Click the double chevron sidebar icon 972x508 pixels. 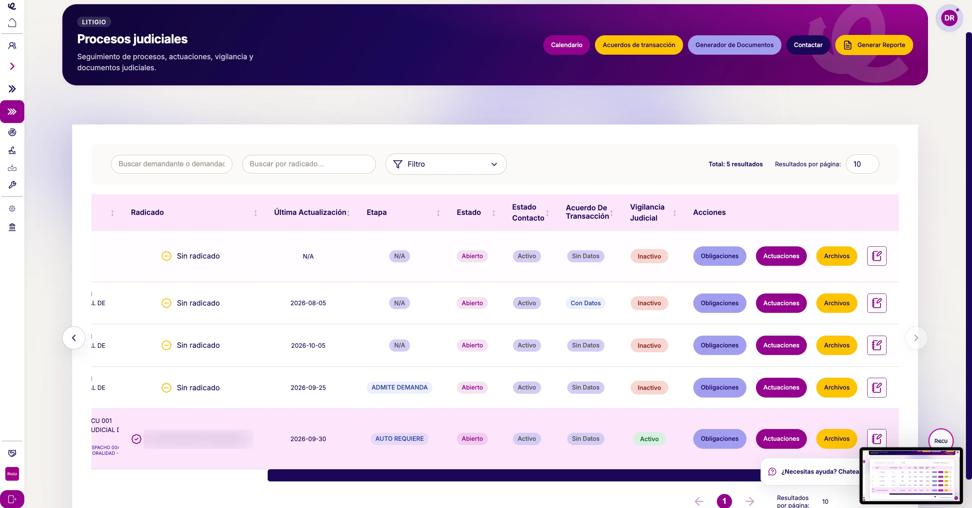click(x=12, y=89)
